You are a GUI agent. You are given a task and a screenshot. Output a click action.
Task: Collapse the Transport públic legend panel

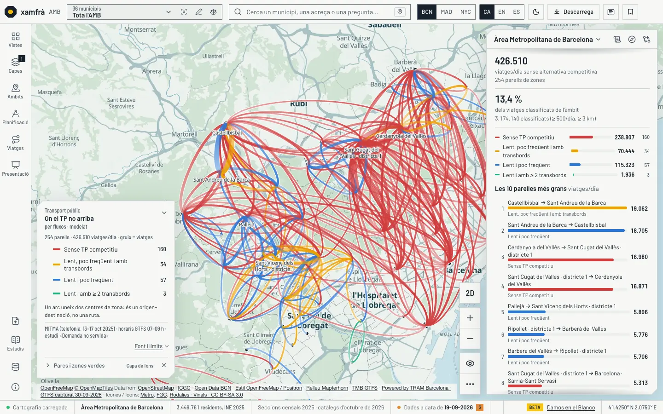[x=164, y=213]
